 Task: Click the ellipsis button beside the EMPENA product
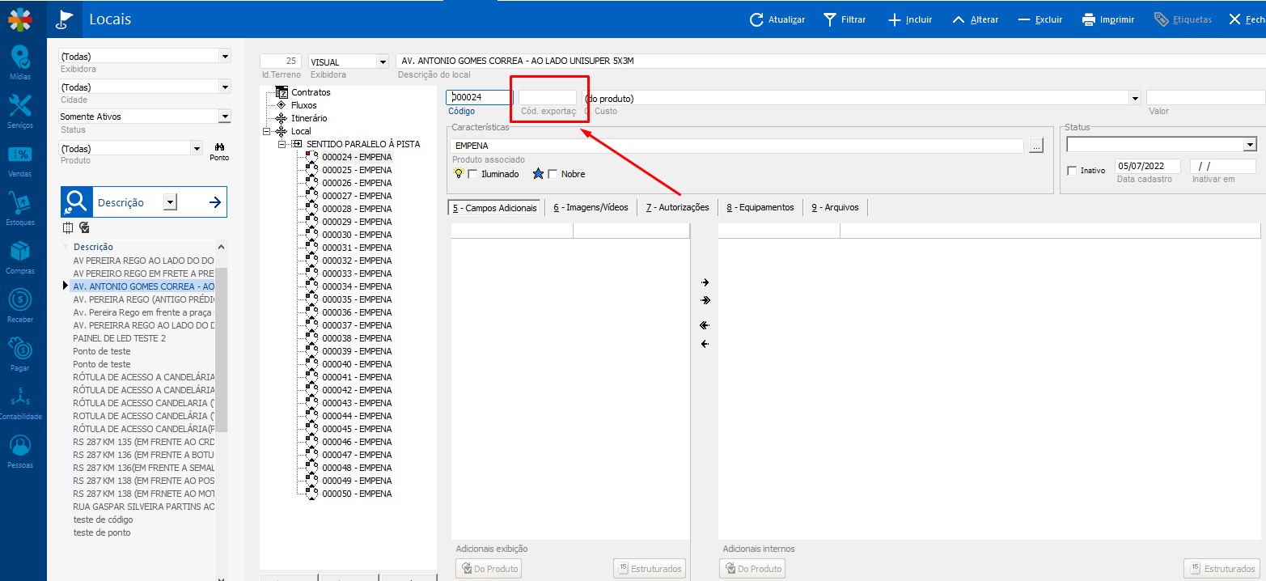tap(1036, 146)
